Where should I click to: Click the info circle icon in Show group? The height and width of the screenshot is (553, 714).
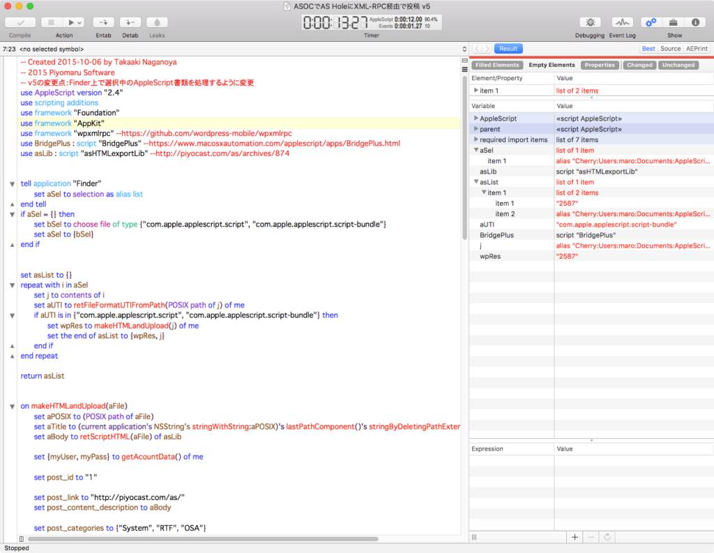[x=695, y=22]
